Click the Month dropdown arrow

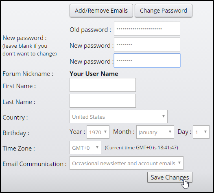tap(170, 132)
